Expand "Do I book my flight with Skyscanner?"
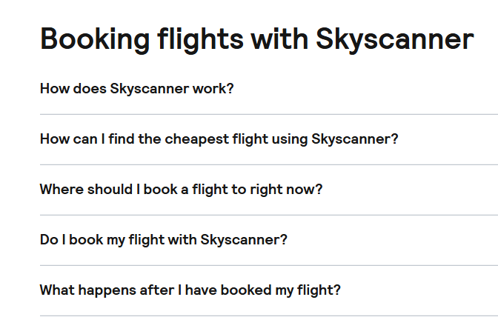The width and height of the screenshot is (498, 317). [x=163, y=239]
